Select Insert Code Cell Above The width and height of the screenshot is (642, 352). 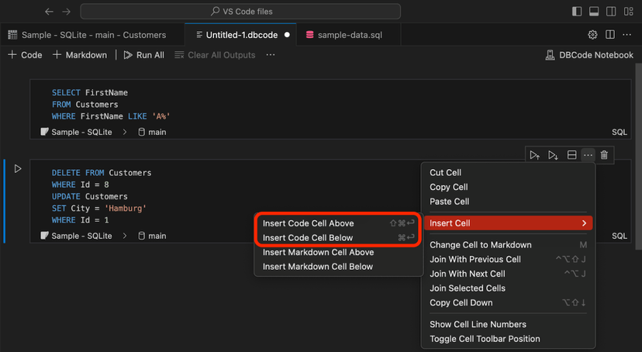(339, 223)
